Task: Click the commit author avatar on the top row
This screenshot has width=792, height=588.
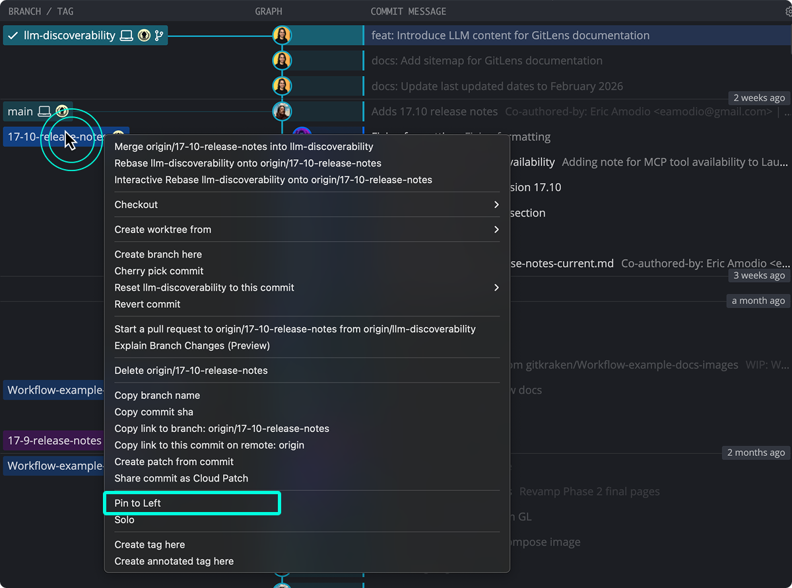Action: click(282, 34)
